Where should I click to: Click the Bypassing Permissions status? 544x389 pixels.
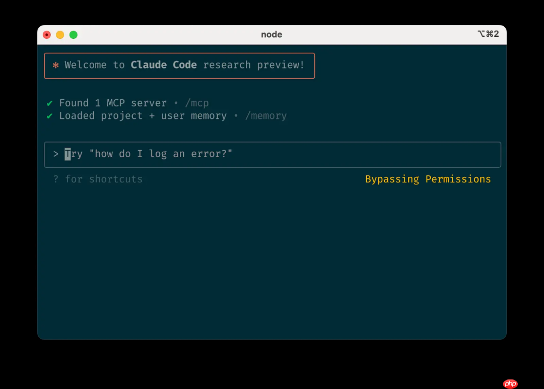[428, 179]
